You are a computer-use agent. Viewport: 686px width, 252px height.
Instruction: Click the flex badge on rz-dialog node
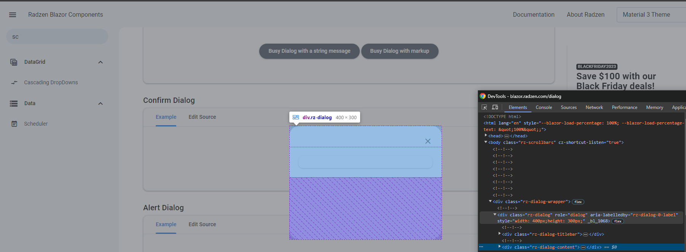point(617,221)
